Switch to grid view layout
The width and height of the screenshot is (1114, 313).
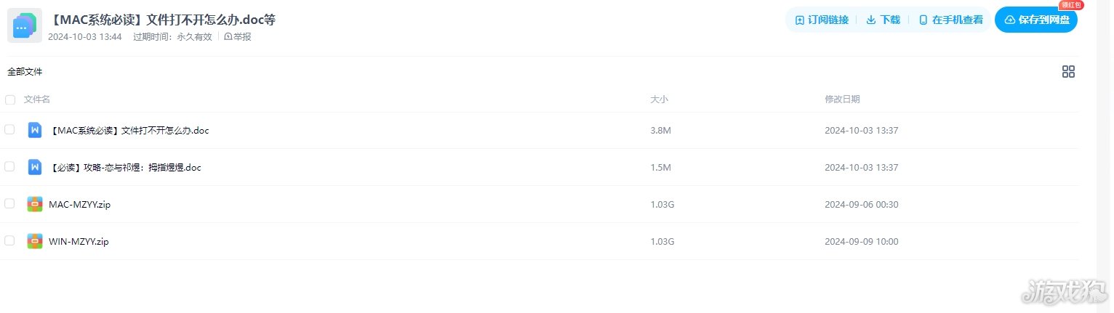click(x=1068, y=72)
